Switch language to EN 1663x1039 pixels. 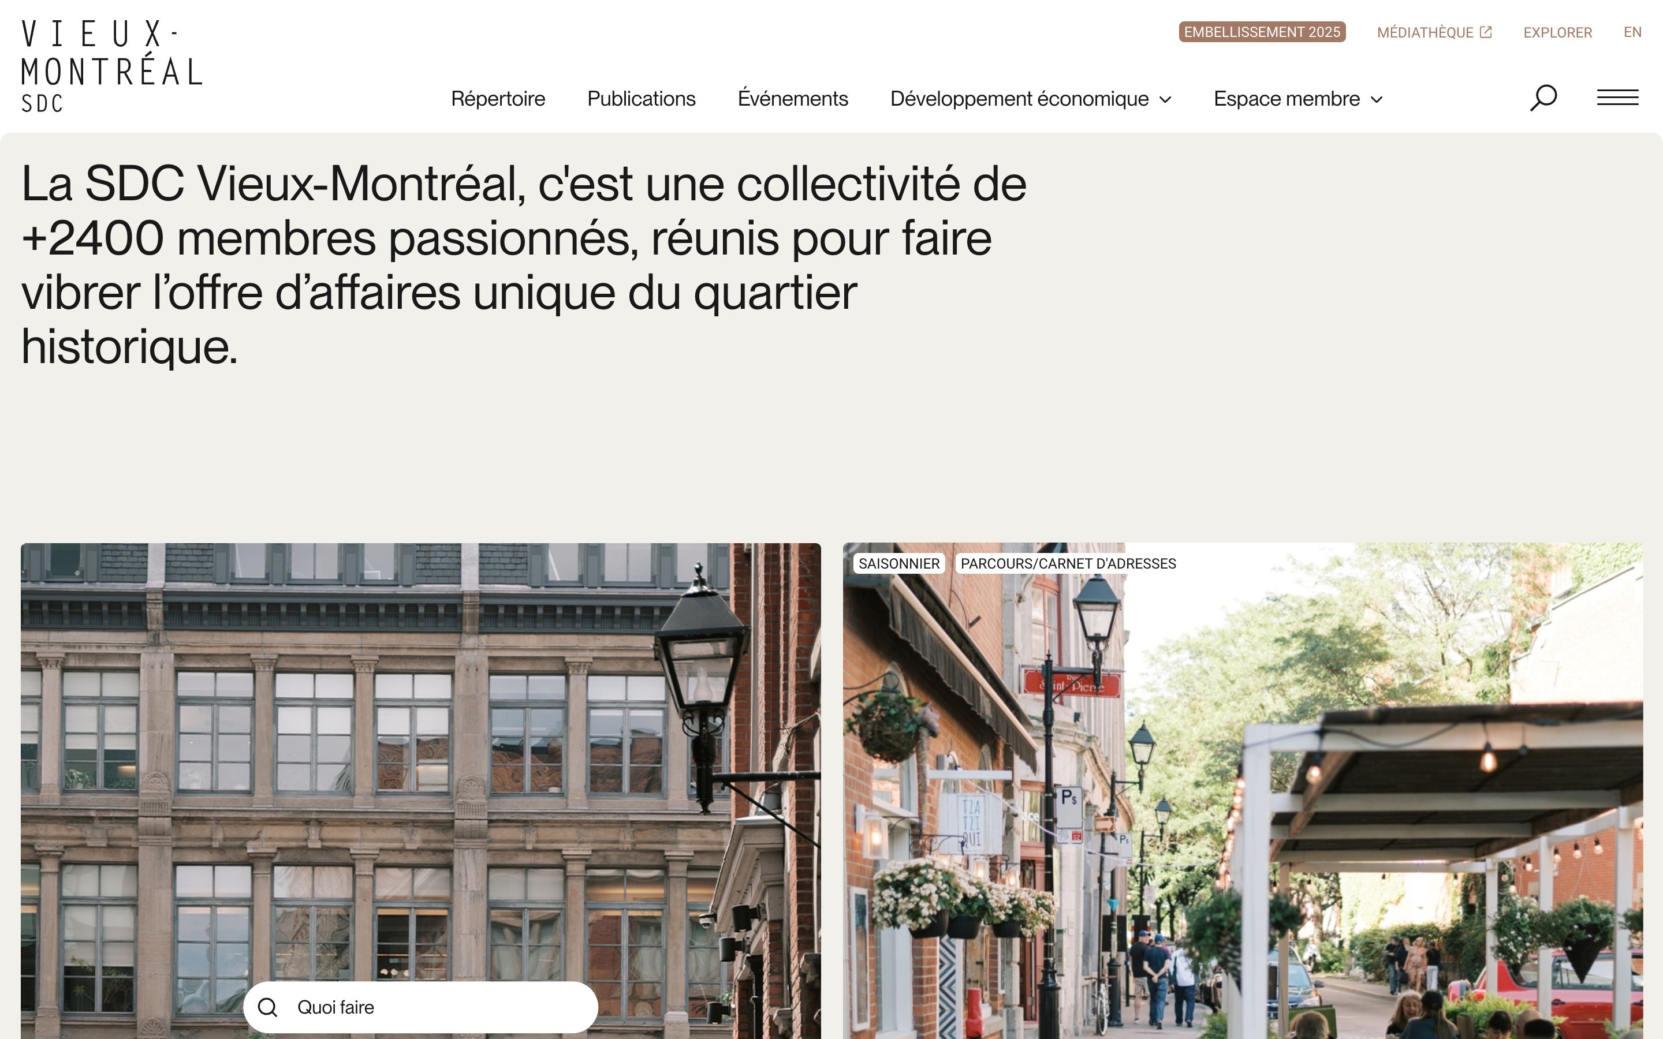click(x=1633, y=32)
